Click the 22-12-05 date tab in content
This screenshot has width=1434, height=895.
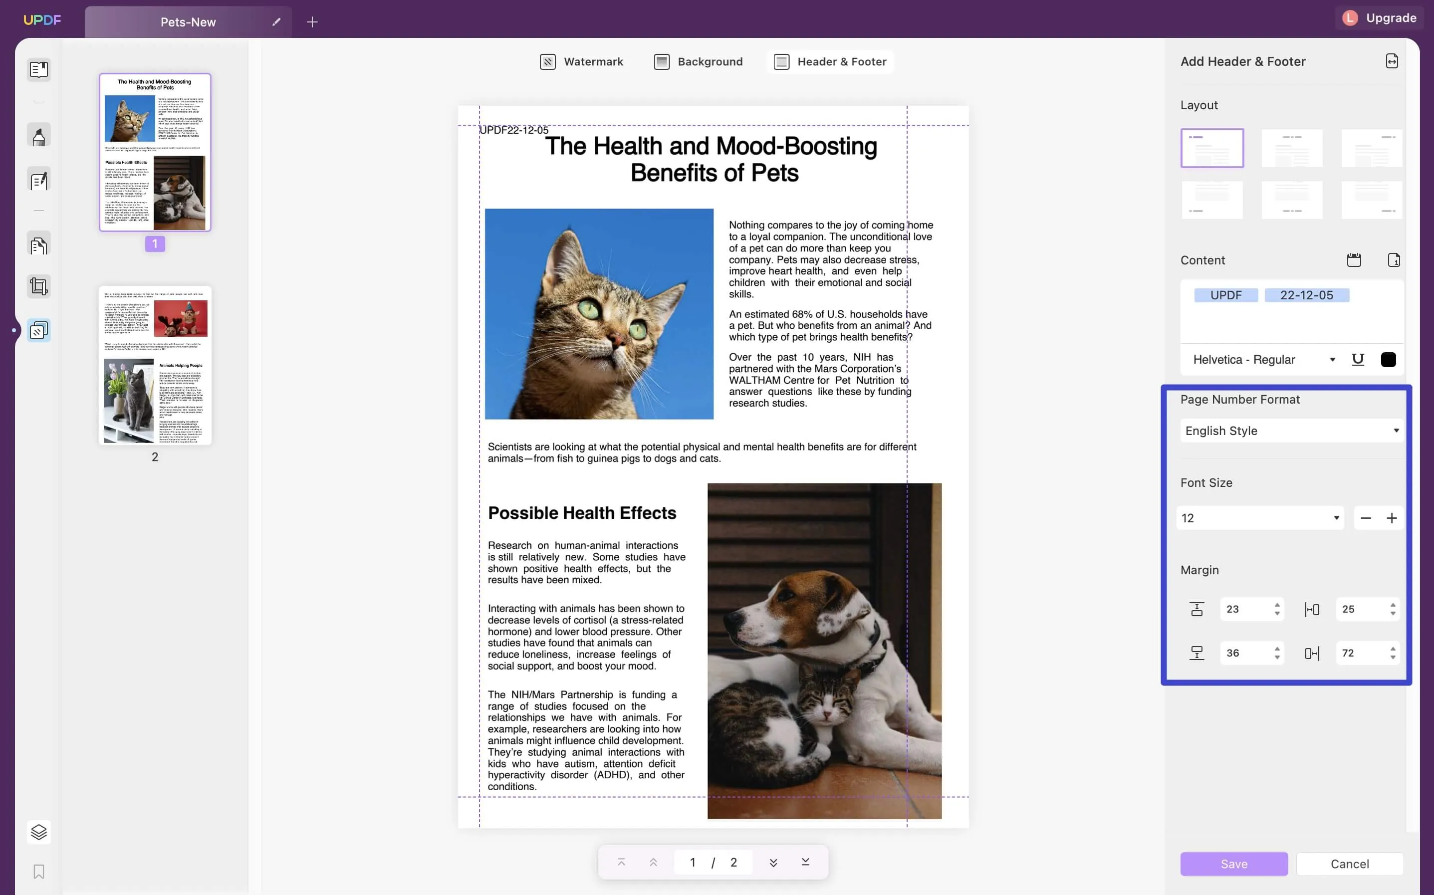point(1306,295)
